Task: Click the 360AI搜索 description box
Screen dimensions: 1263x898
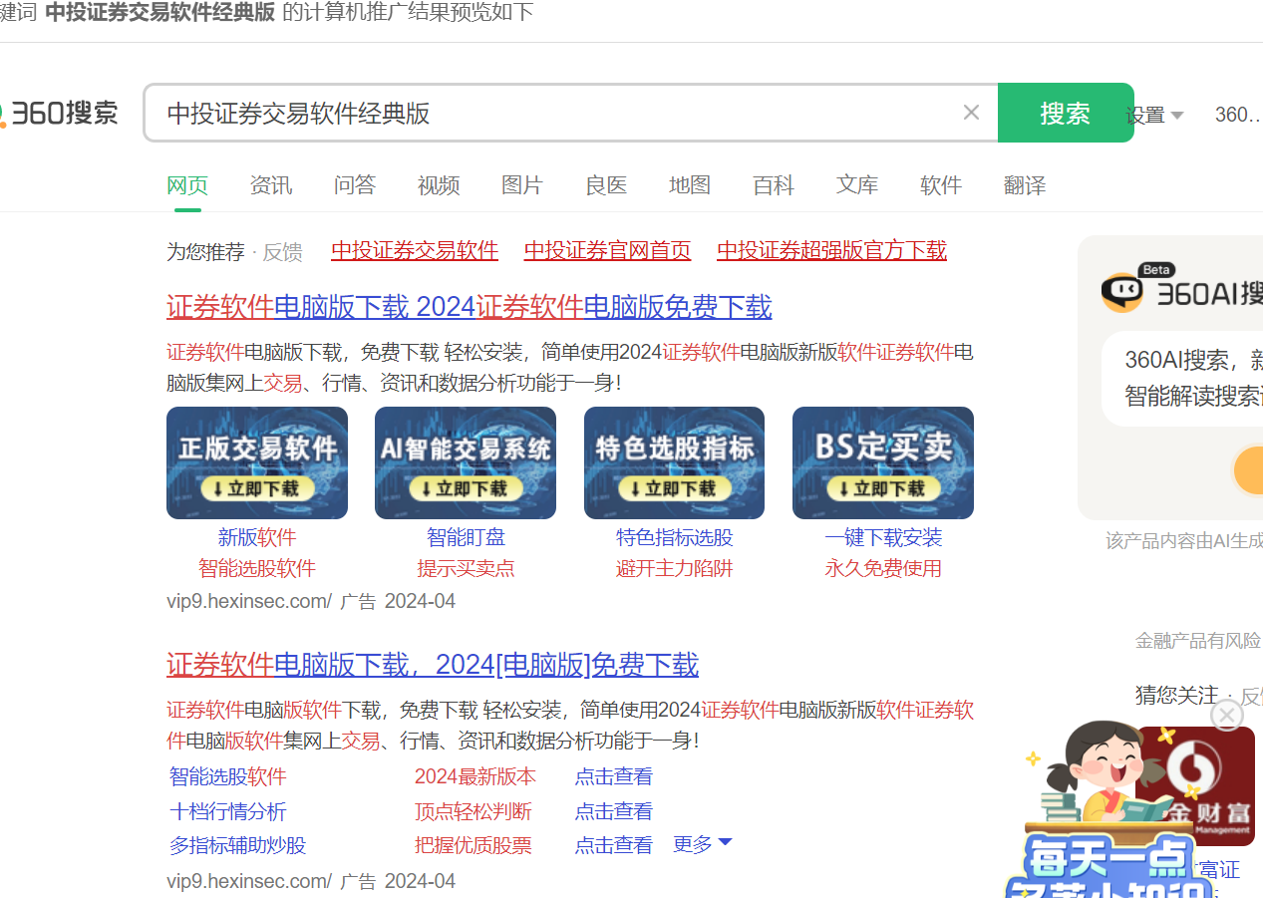Action: (x=1182, y=379)
